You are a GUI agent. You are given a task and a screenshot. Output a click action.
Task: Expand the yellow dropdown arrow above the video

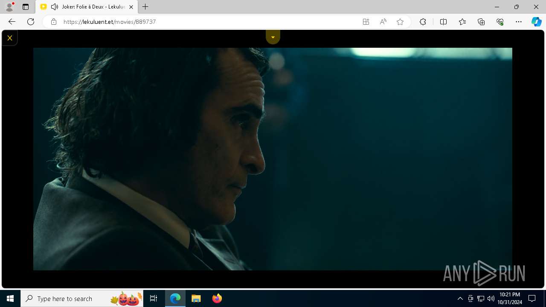pos(273,37)
